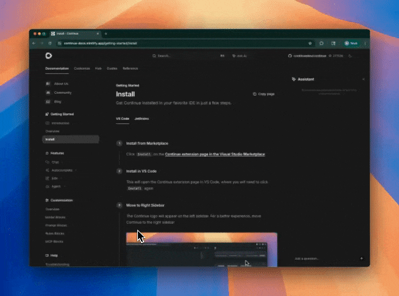399x296 pixels.
Task: Open the Guides top tab
Action: pyautogui.click(x=112, y=68)
